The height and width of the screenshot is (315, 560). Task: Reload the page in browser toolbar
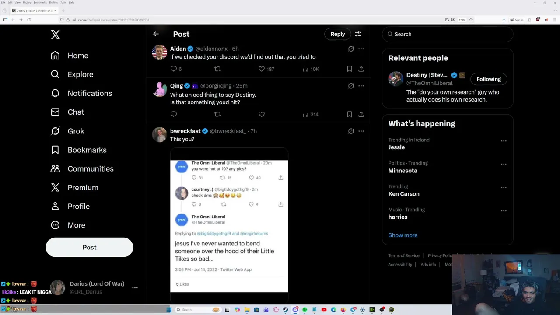29,20
